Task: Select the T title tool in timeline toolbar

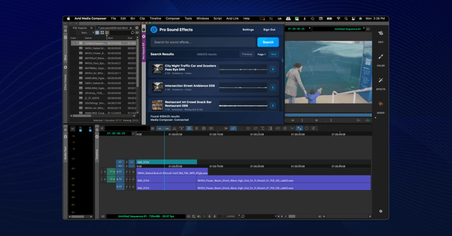Action: (263, 128)
